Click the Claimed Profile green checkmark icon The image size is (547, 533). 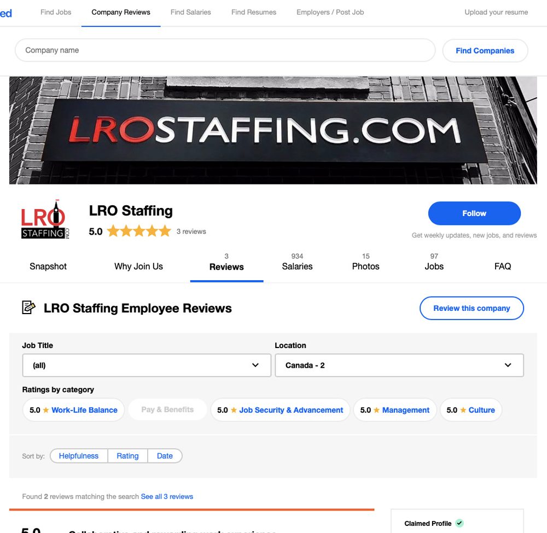(x=460, y=523)
